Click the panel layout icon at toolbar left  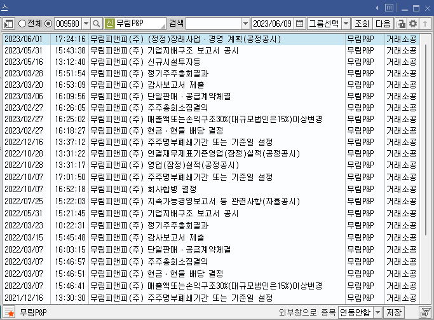tap(9, 24)
